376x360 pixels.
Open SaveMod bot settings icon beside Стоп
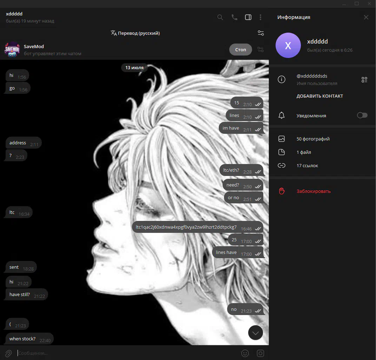[260, 50]
